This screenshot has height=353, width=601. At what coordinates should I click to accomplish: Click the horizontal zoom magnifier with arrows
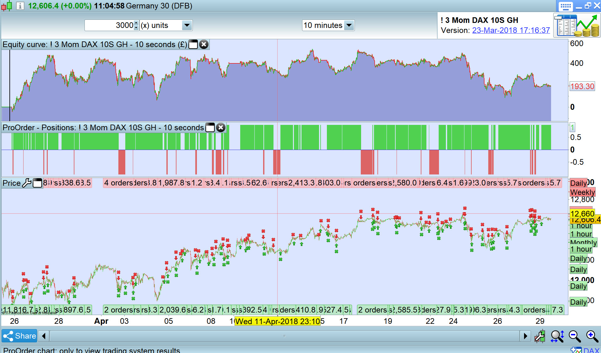(x=557, y=336)
